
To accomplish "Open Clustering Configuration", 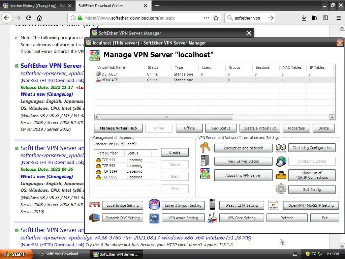I will (x=312, y=148).
